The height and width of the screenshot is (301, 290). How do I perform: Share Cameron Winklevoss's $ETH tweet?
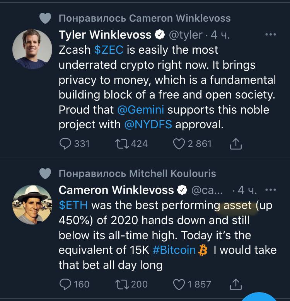click(235, 285)
